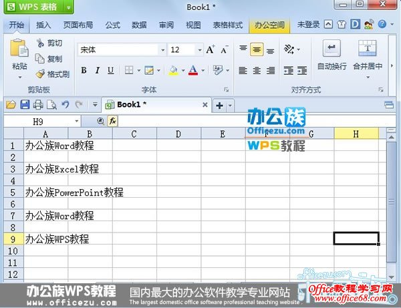Click the decrease indent icon
The height and width of the screenshot is (308, 401).
(289, 70)
